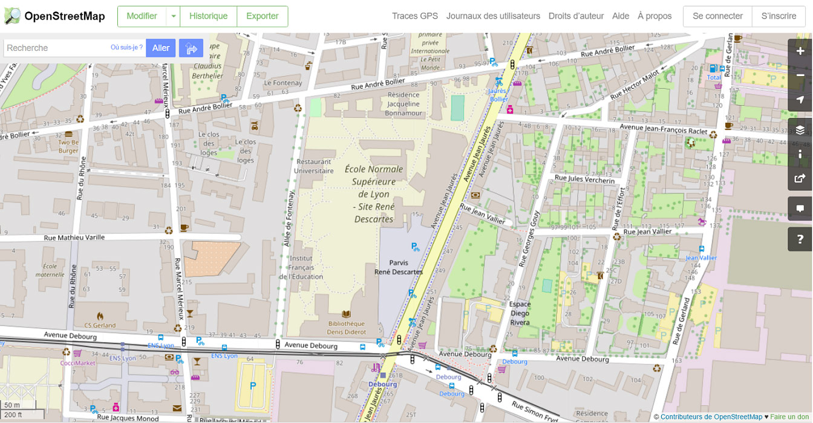Add a map note with the speech bubble icon
Viewport: 813px width, 423px height.
point(800,208)
